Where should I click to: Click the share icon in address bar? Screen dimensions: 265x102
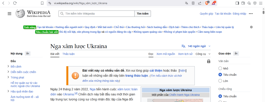pyautogui.click(x=200, y=3)
